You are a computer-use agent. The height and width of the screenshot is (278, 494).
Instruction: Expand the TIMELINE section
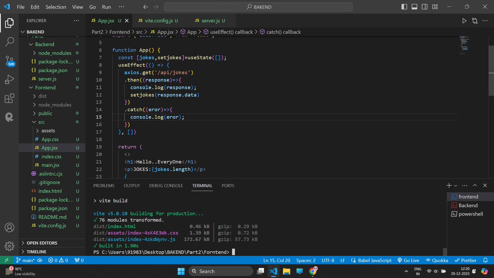pos(52,251)
